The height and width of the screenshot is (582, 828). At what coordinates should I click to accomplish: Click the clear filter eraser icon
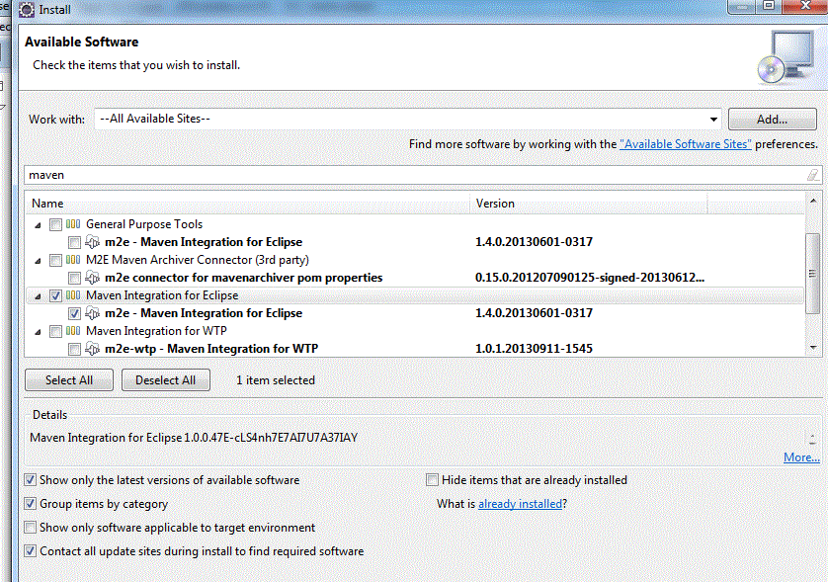point(813,175)
